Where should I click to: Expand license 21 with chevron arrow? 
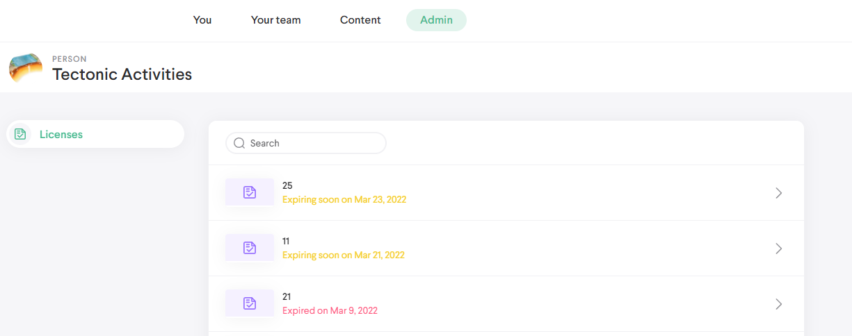click(x=778, y=304)
